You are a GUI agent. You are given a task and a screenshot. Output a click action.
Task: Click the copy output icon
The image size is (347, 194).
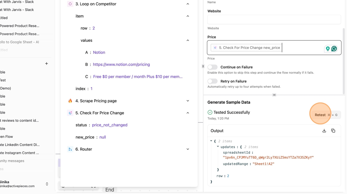pos(333,131)
